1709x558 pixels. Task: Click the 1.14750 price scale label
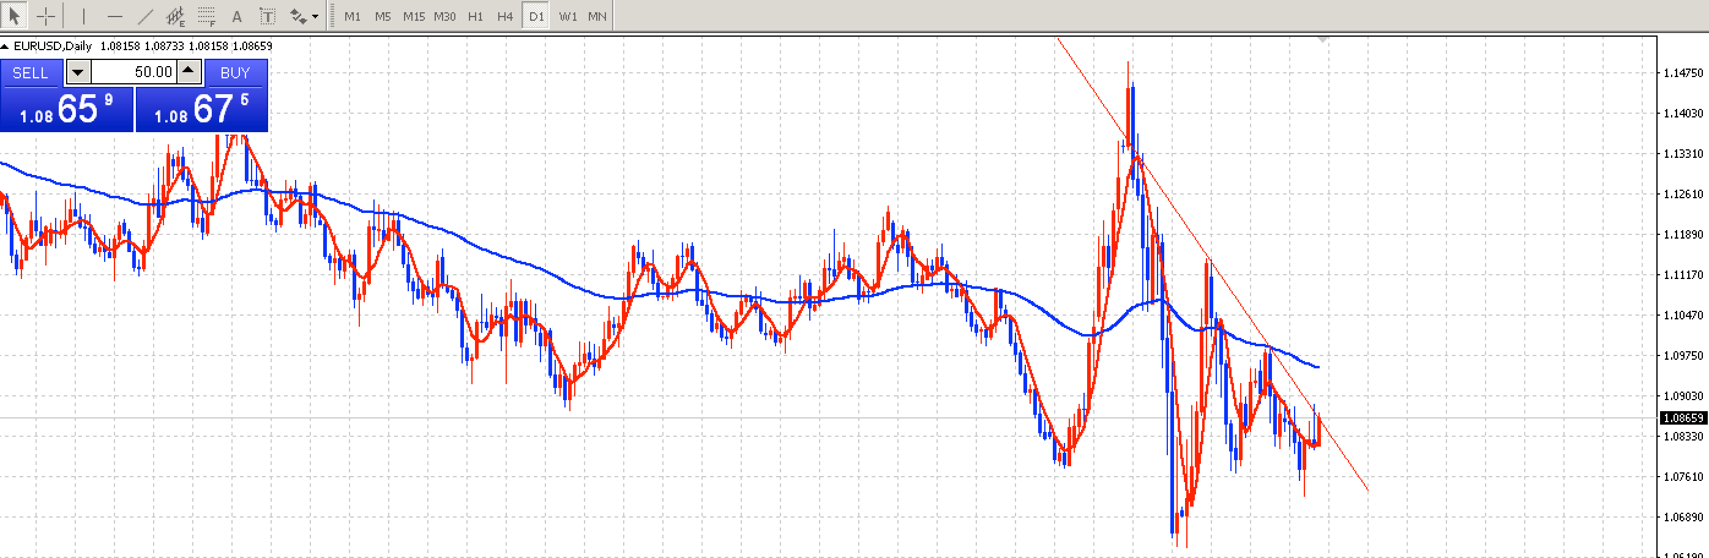1683,73
